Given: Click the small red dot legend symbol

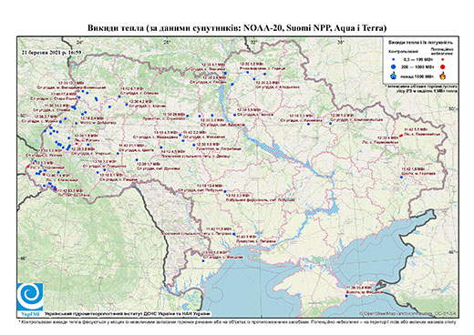Looking at the screenshot, I should tap(442, 59).
